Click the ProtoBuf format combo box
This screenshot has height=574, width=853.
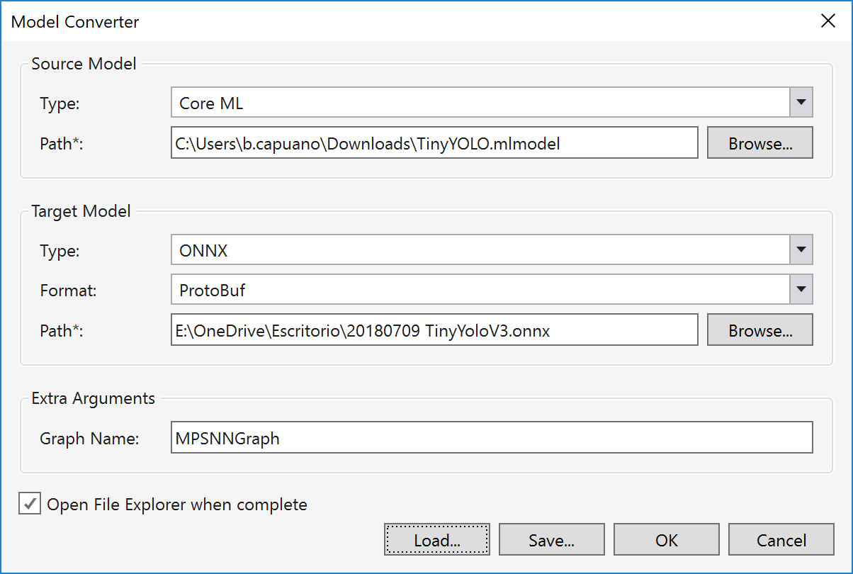point(480,289)
